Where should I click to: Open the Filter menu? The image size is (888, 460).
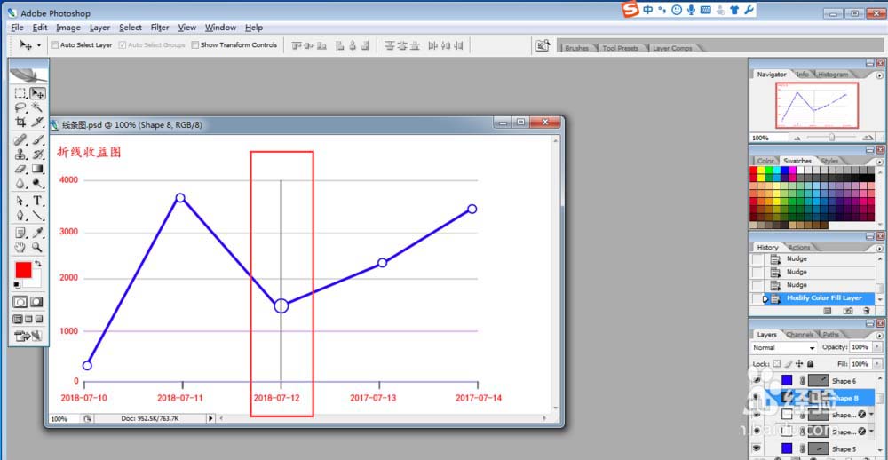[160, 28]
